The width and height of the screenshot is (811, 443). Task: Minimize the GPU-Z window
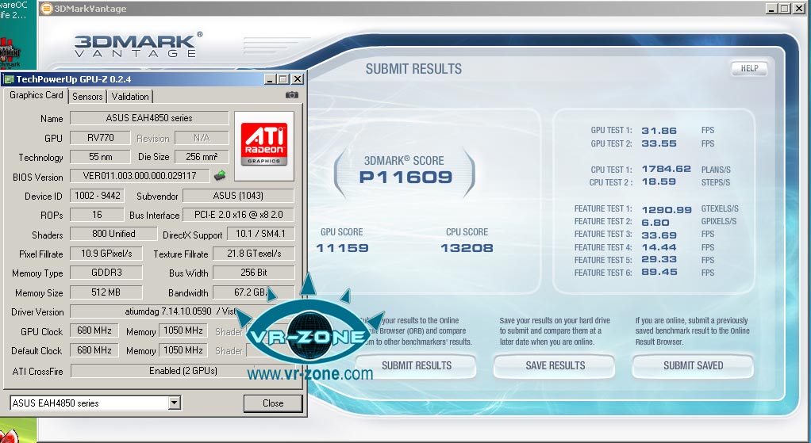coord(270,79)
